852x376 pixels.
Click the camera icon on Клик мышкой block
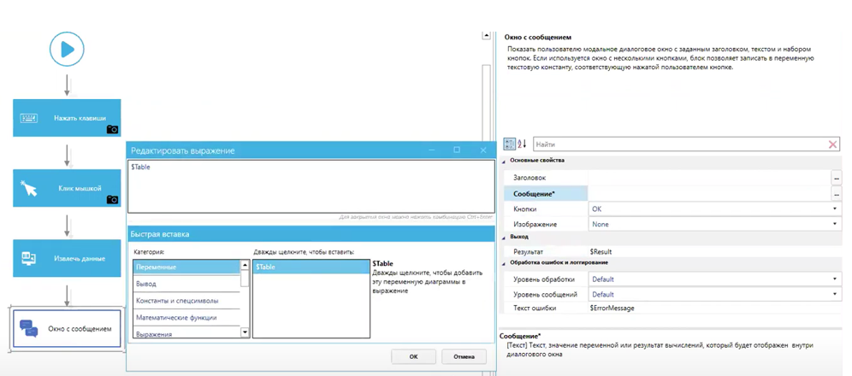pyautogui.click(x=112, y=200)
